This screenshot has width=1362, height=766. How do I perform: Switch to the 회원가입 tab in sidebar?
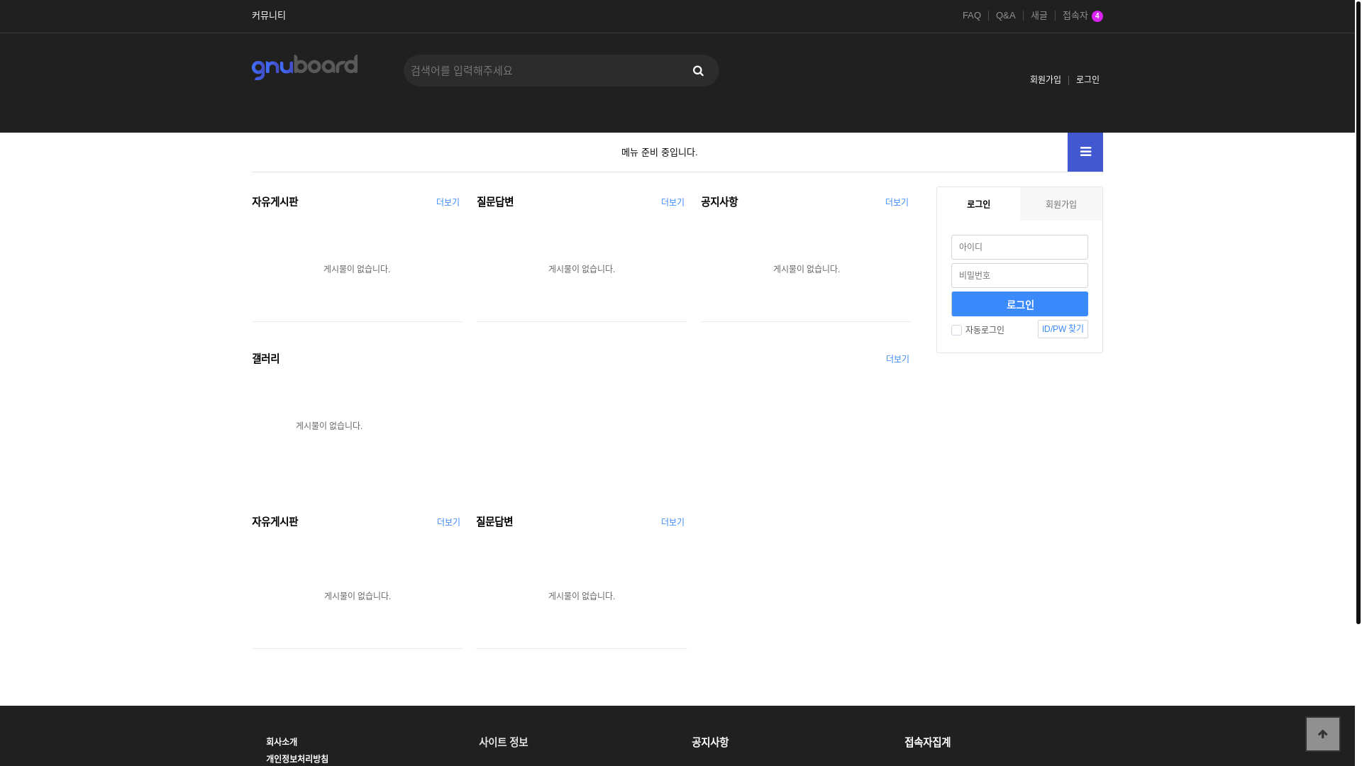coord(1061,204)
